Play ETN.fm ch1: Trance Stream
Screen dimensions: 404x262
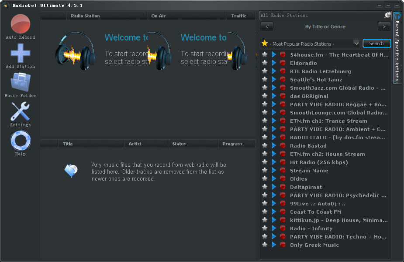pyautogui.click(x=273, y=121)
